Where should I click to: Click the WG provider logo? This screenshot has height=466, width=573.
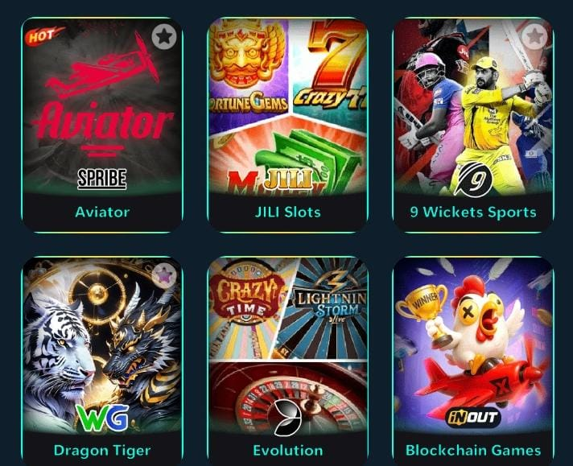click(102, 417)
